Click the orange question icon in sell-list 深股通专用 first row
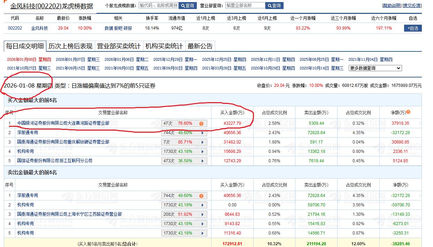Screen dimensions: 433x247 click(201, 196)
